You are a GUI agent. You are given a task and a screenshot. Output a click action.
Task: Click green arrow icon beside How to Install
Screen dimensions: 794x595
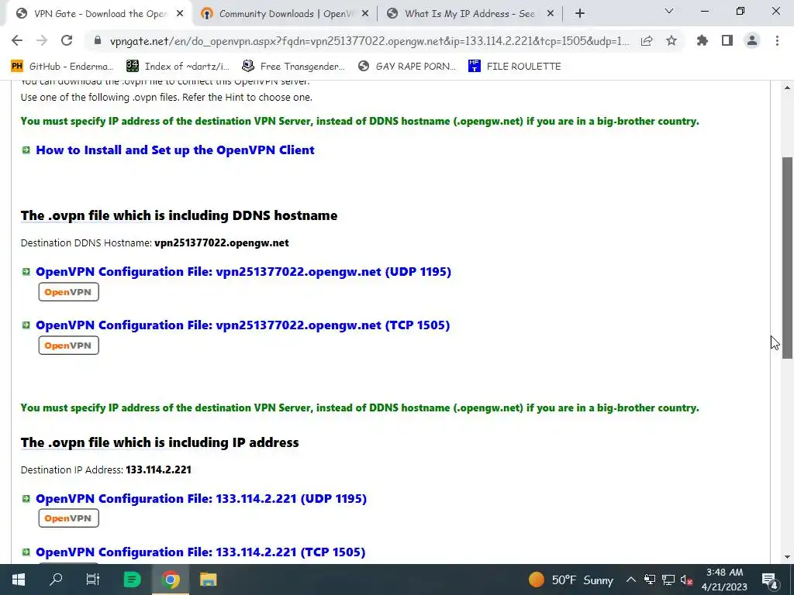[26, 150]
